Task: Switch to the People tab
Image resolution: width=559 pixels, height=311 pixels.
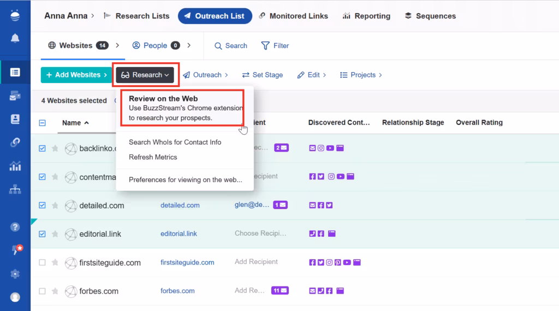Action: [x=156, y=45]
